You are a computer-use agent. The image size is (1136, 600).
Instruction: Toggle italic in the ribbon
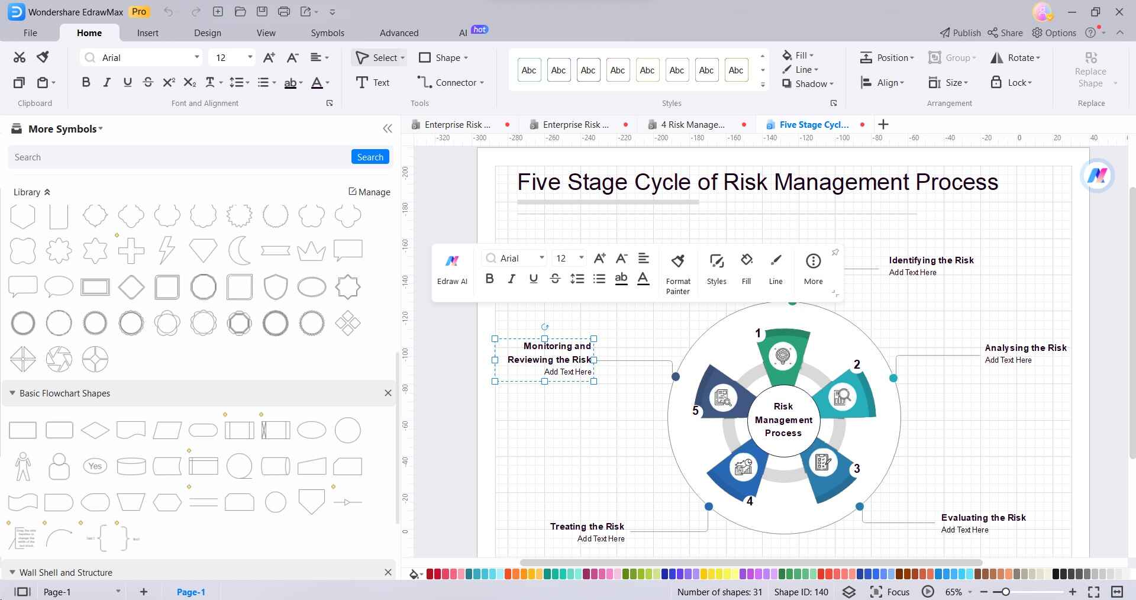(106, 83)
